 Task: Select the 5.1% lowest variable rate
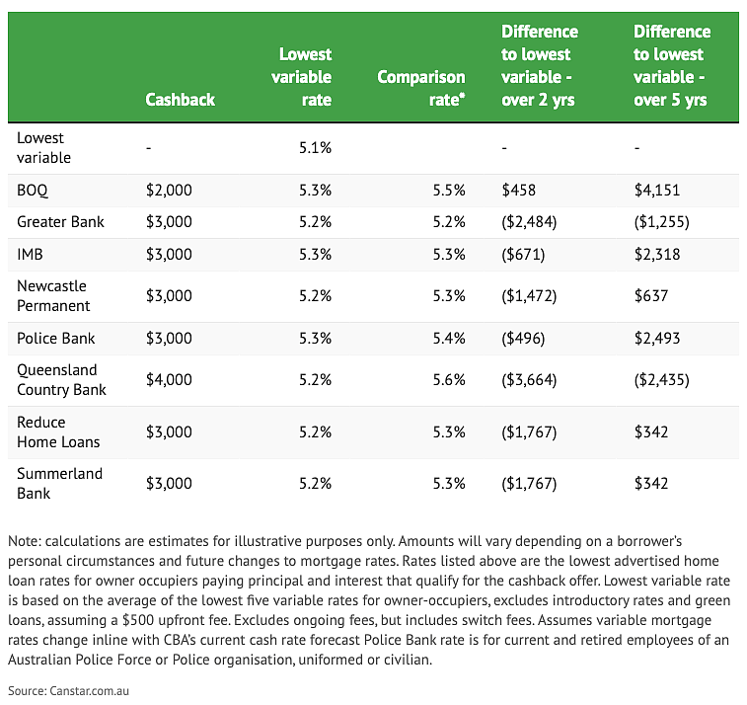[316, 148]
